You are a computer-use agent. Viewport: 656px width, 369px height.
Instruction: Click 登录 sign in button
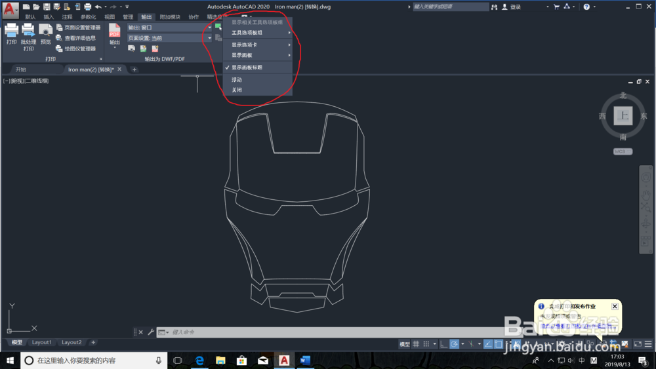511,7
